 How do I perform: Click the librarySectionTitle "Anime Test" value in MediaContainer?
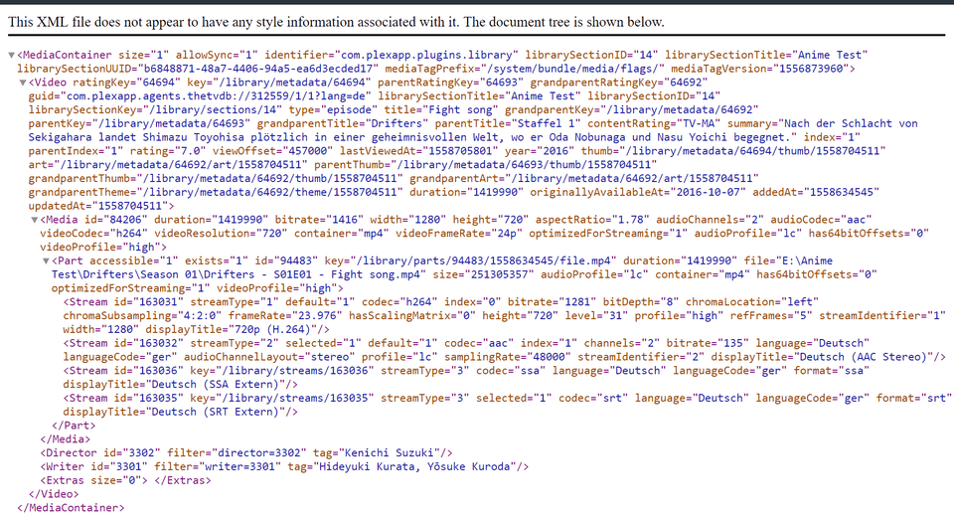coord(832,55)
